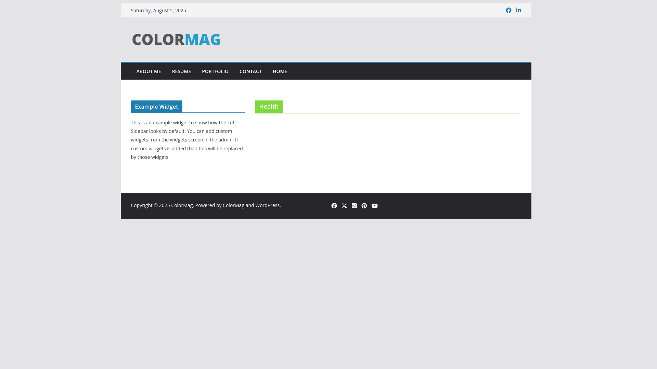This screenshot has height=369, width=657.
Task: Open the LinkedIn icon in the top bar
Action: (x=518, y=10)
